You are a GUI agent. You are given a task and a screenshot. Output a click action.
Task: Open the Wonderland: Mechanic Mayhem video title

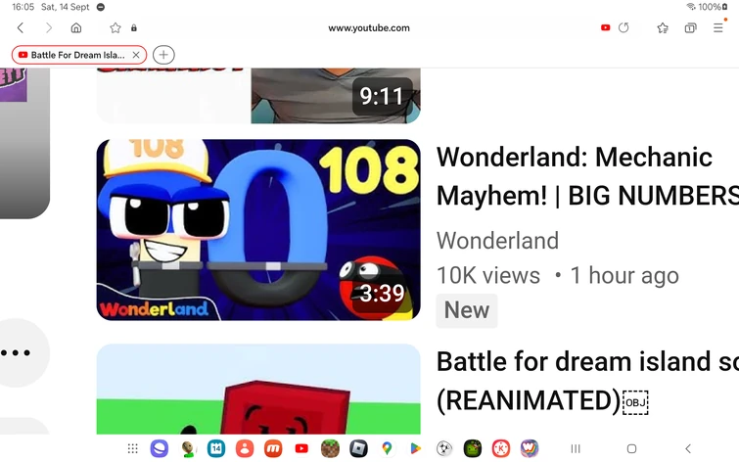[x=587, y=176]
